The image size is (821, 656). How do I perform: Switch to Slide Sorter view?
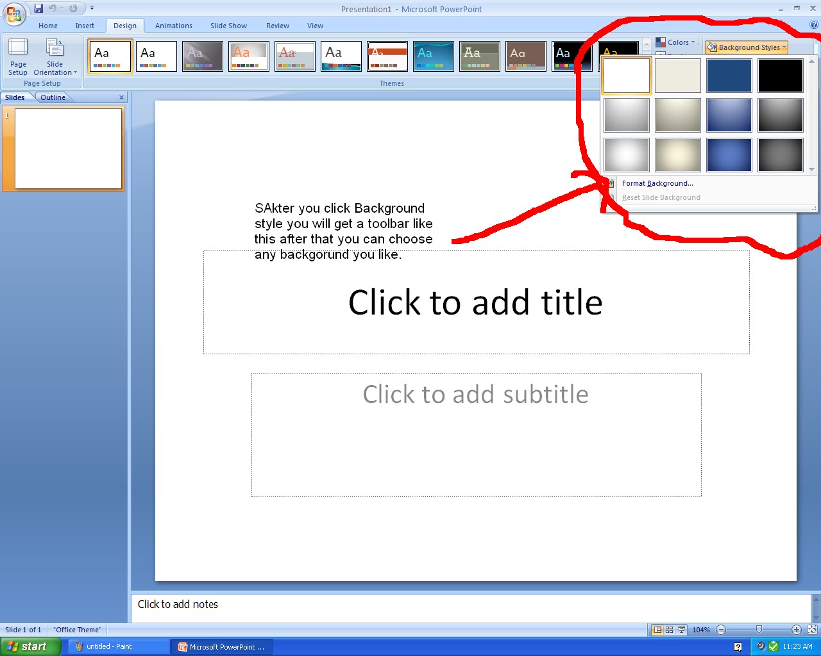[668, 630]
